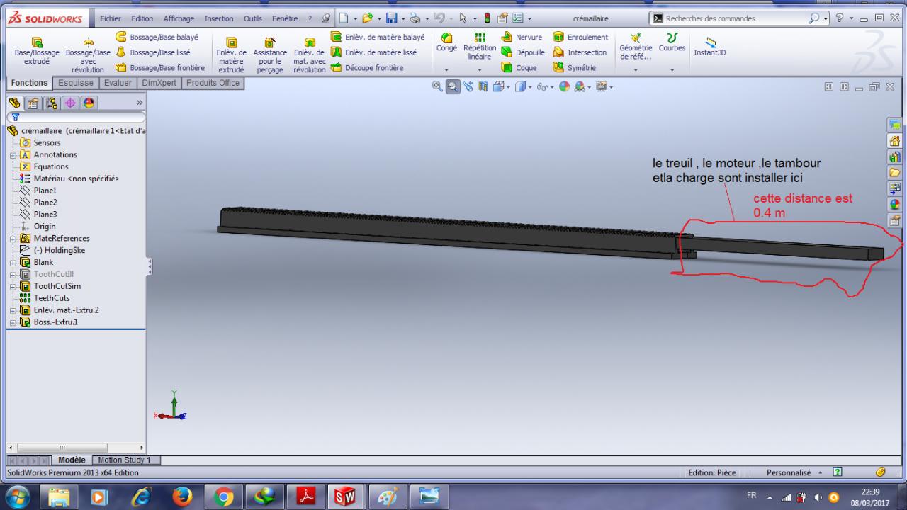Choose Bossage/Base lissé command

152,52
